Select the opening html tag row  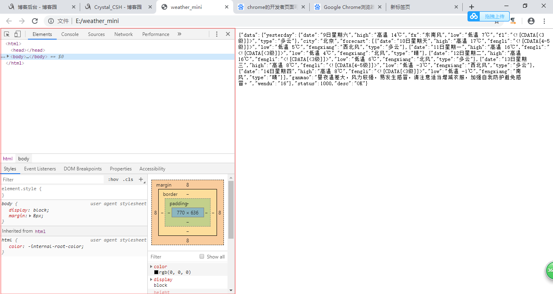pos(117,44)
